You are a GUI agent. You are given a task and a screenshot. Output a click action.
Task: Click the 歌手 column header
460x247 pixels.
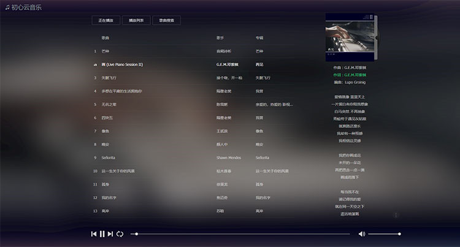coord(220,38)
